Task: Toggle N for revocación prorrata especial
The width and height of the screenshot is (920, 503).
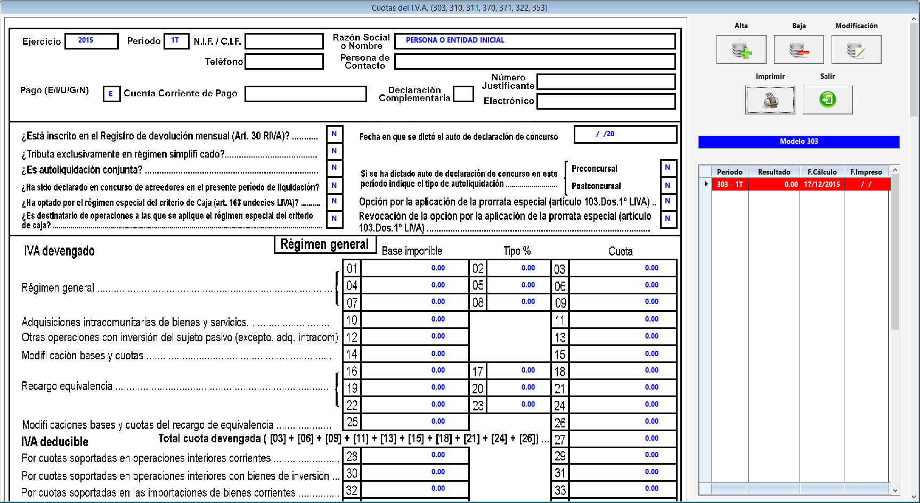Action: pyautogui.click(x=667, y=218)
